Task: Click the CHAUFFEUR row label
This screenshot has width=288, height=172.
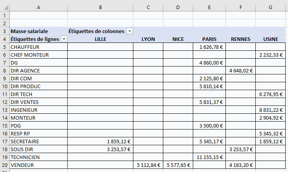Action: click(38, 47)
